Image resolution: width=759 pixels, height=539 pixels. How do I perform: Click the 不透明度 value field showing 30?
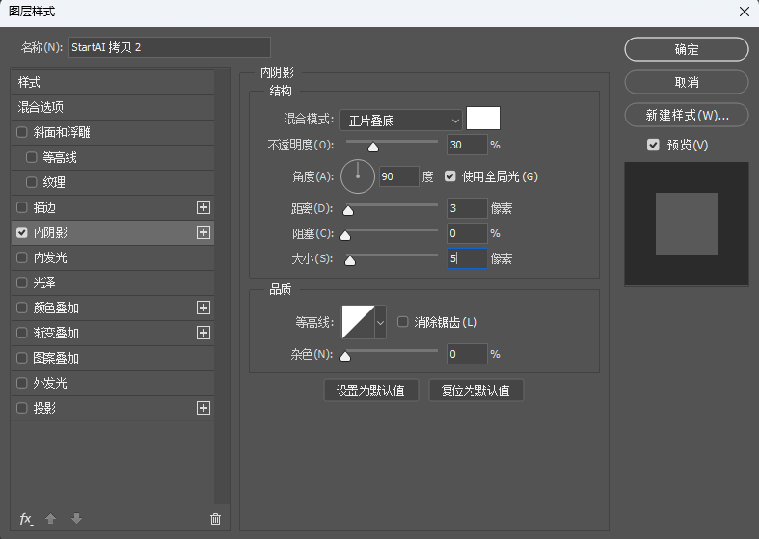[467, 145]
